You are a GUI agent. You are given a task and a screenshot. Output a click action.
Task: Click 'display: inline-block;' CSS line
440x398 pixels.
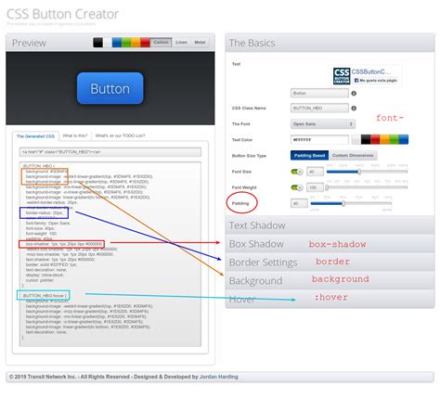tap(45, 275)
